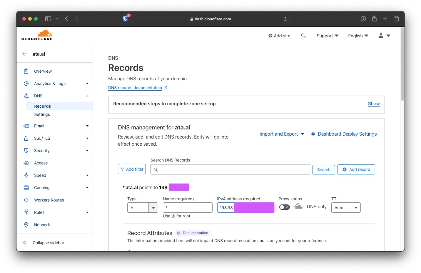Expand the Speed section arrow

click(87, 175)
